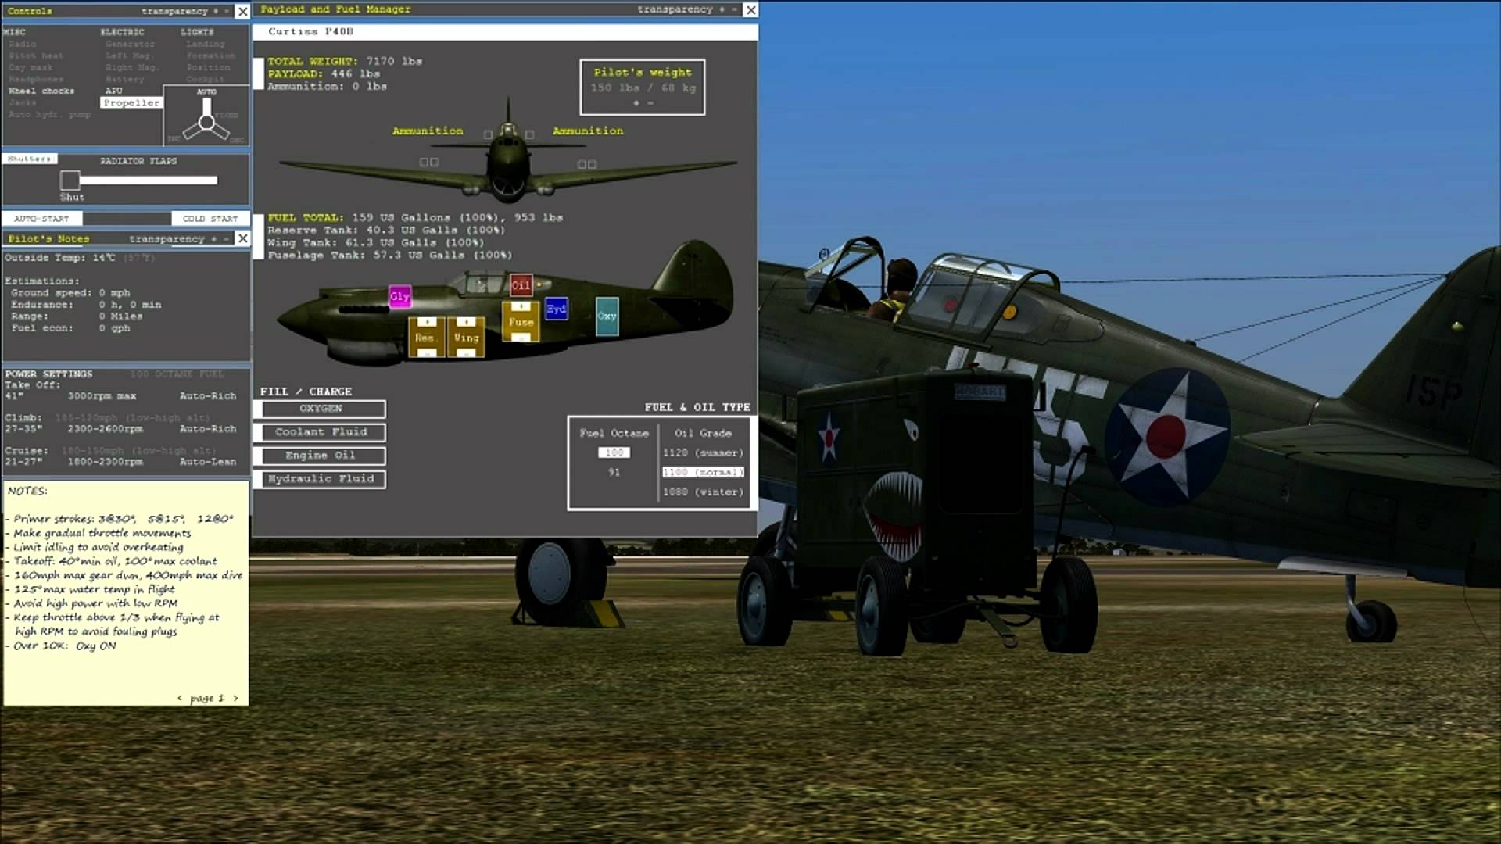Toggle Position lights
This screenshot has width=1501, height=844.
click(209, 67)
